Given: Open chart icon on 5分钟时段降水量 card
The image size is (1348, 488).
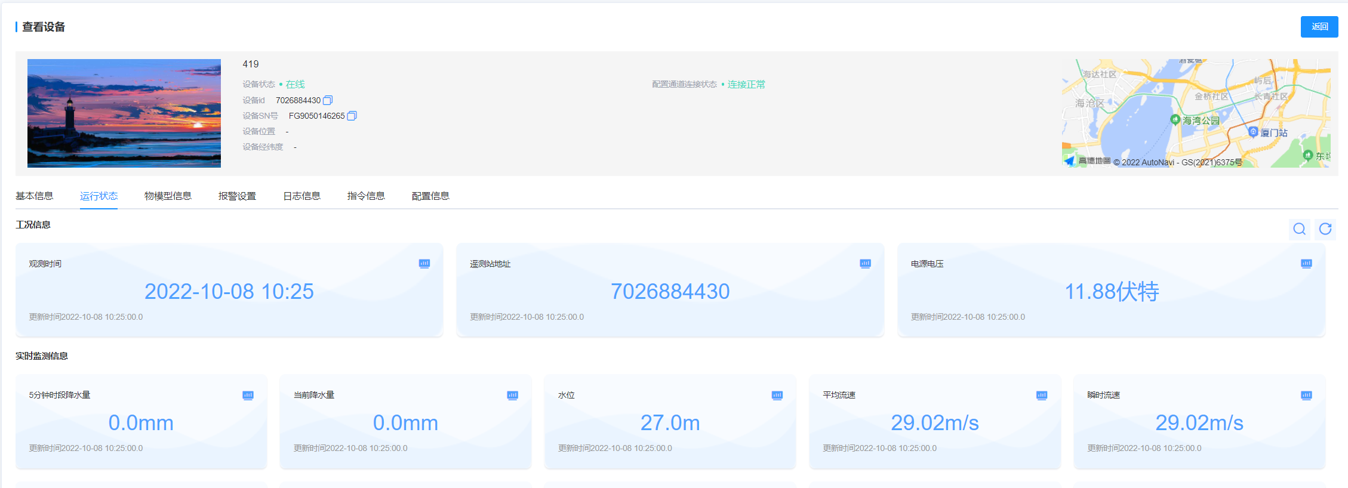Looking at the screenshot, I should pos(248,396).
